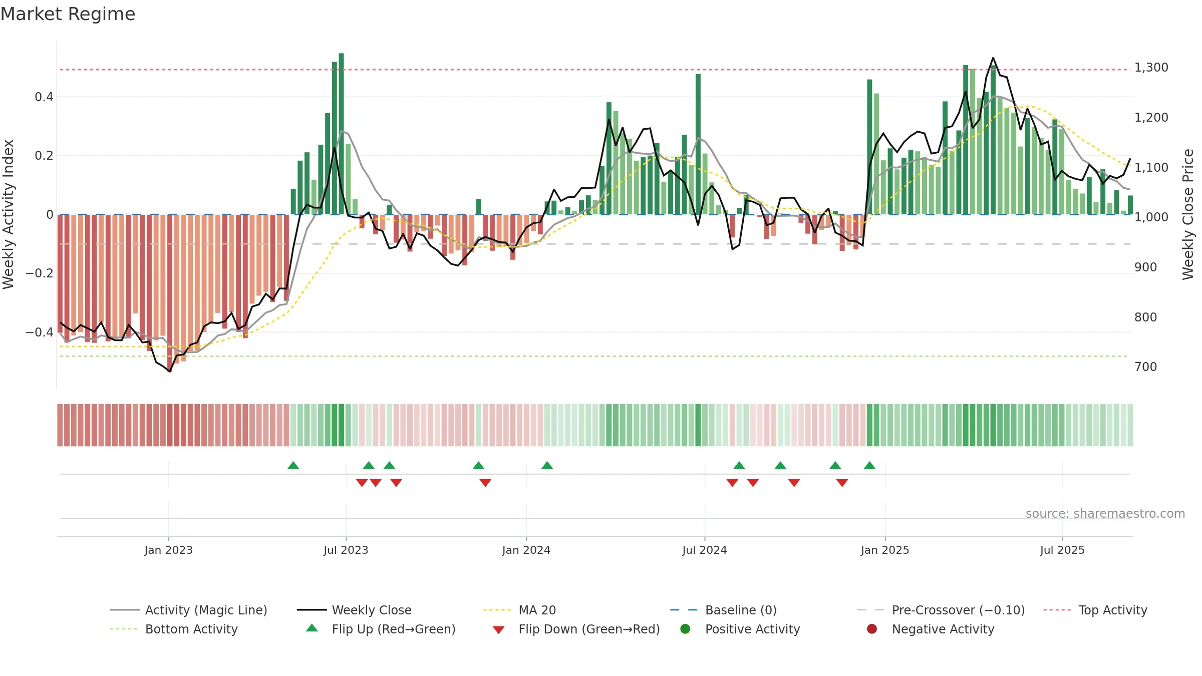Image resolution: width=1202 pixels, height=676 pixels.
Task: Click the Jul 2023 x-axis label
Action: (346, 550)
